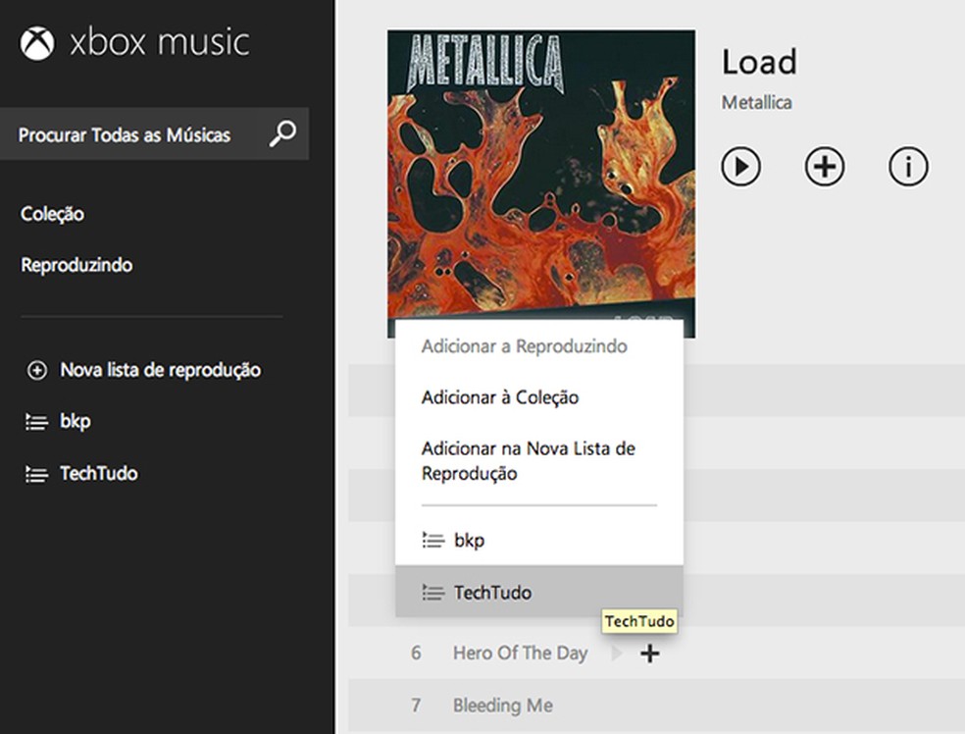Click the plus icon beside Hero Of The Day
Viewport: 965px width, 734px height.
649,653
